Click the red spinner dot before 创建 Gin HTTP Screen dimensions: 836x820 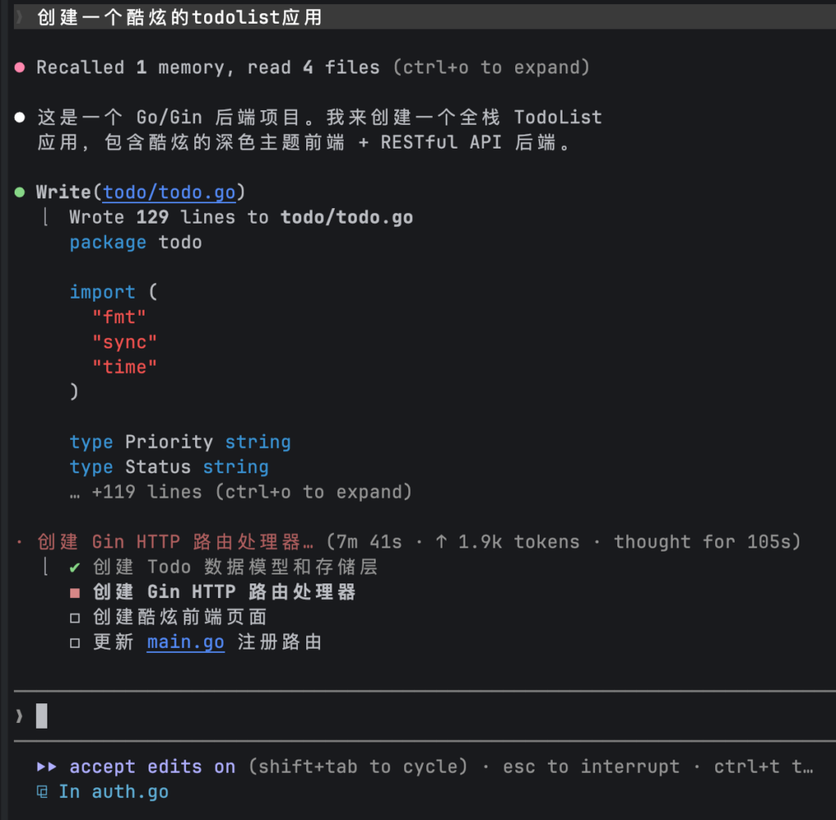click(20, 543)
